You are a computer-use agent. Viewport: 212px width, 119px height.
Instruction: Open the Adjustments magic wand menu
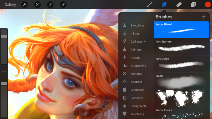point(37,4)
